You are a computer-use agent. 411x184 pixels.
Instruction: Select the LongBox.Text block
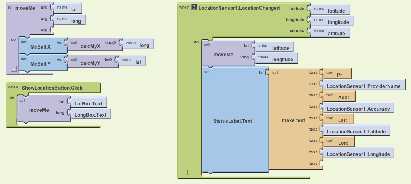tap(90, 115)
